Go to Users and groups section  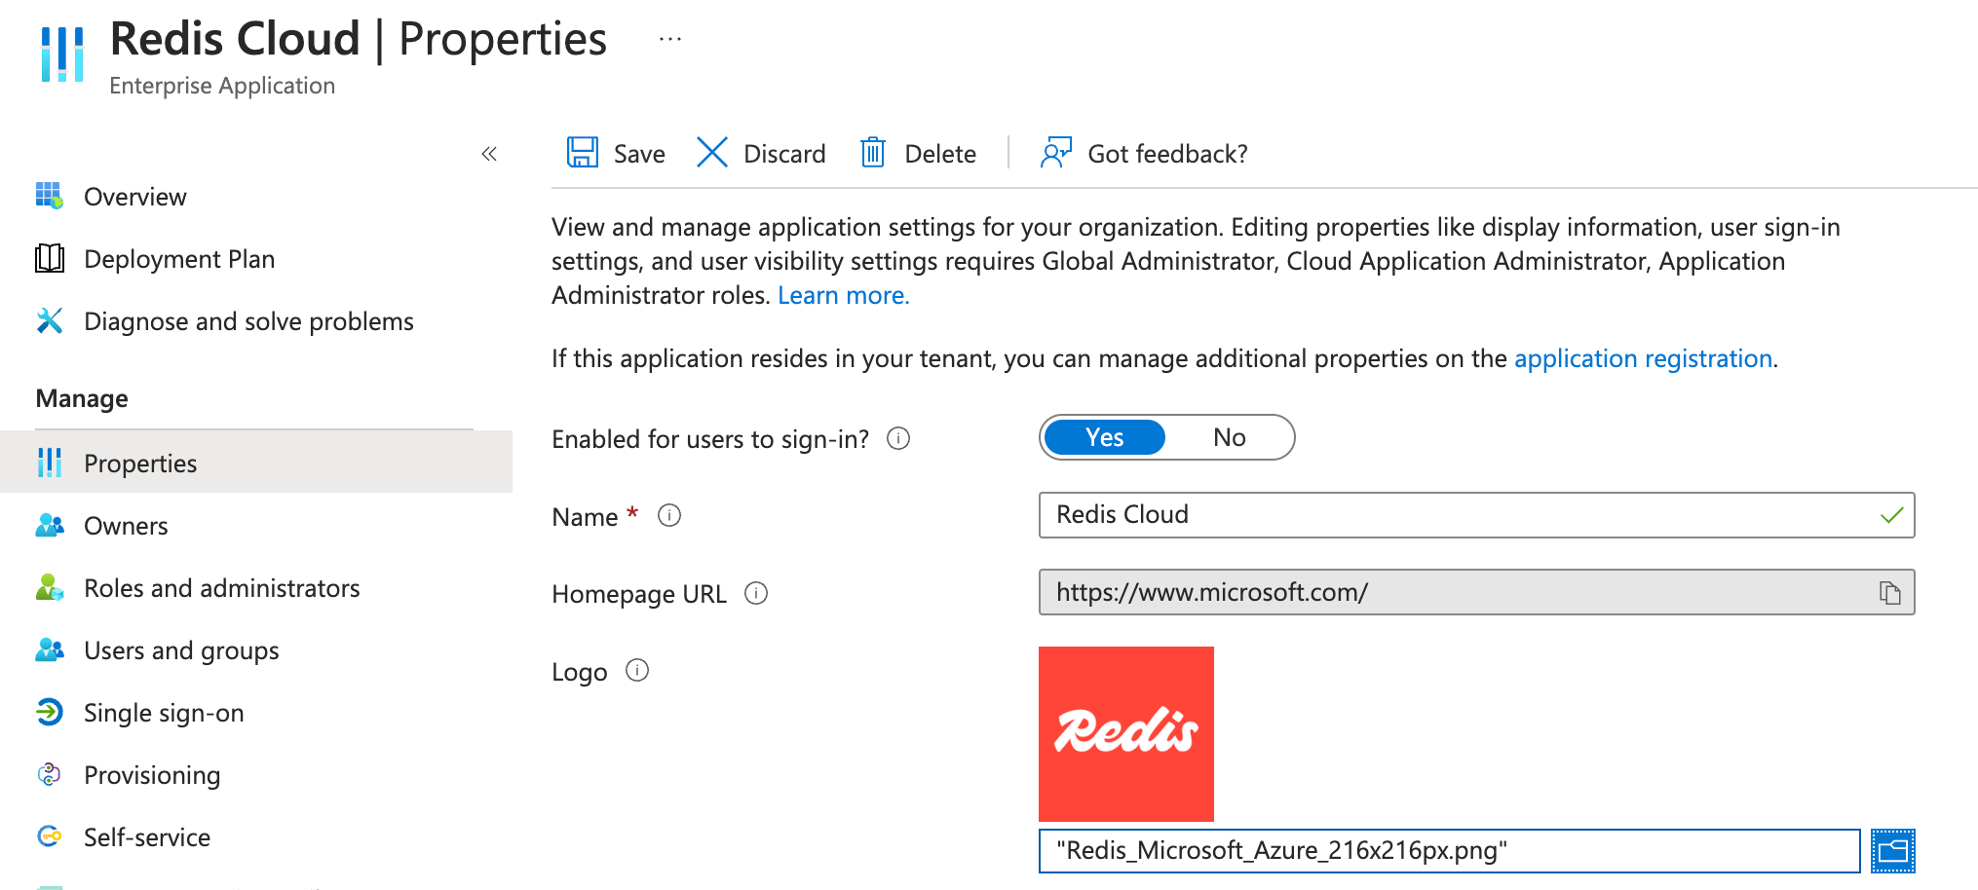pos(181,650)
